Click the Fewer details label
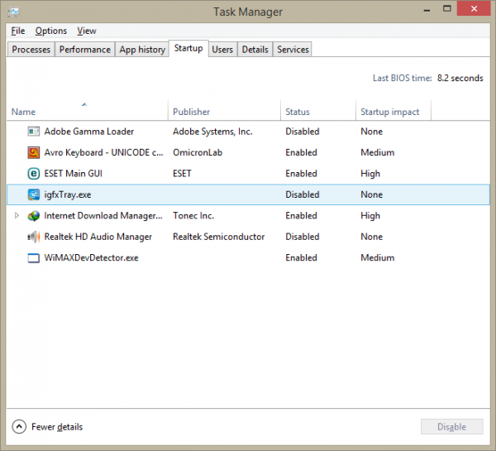The width and height of the screenshot is (496, 451). tap(57, 427)
